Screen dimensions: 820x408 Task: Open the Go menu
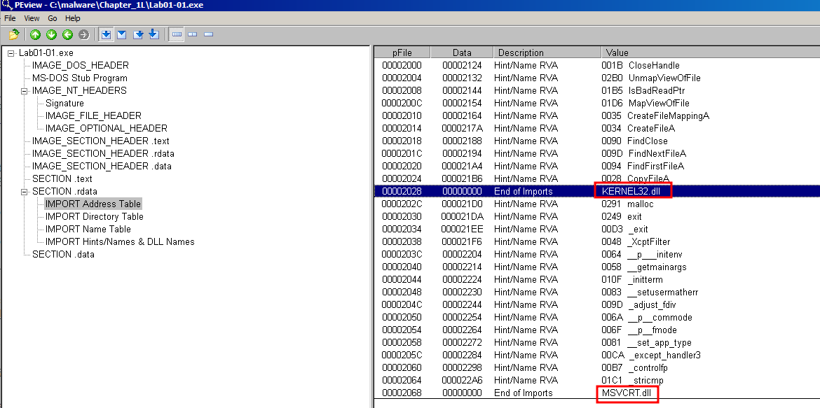[x=53, y=18]
